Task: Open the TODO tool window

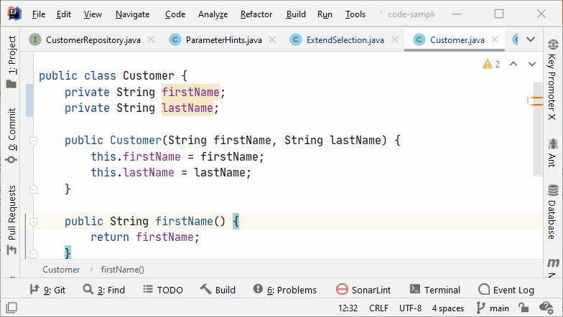Action: pos(163,290)
